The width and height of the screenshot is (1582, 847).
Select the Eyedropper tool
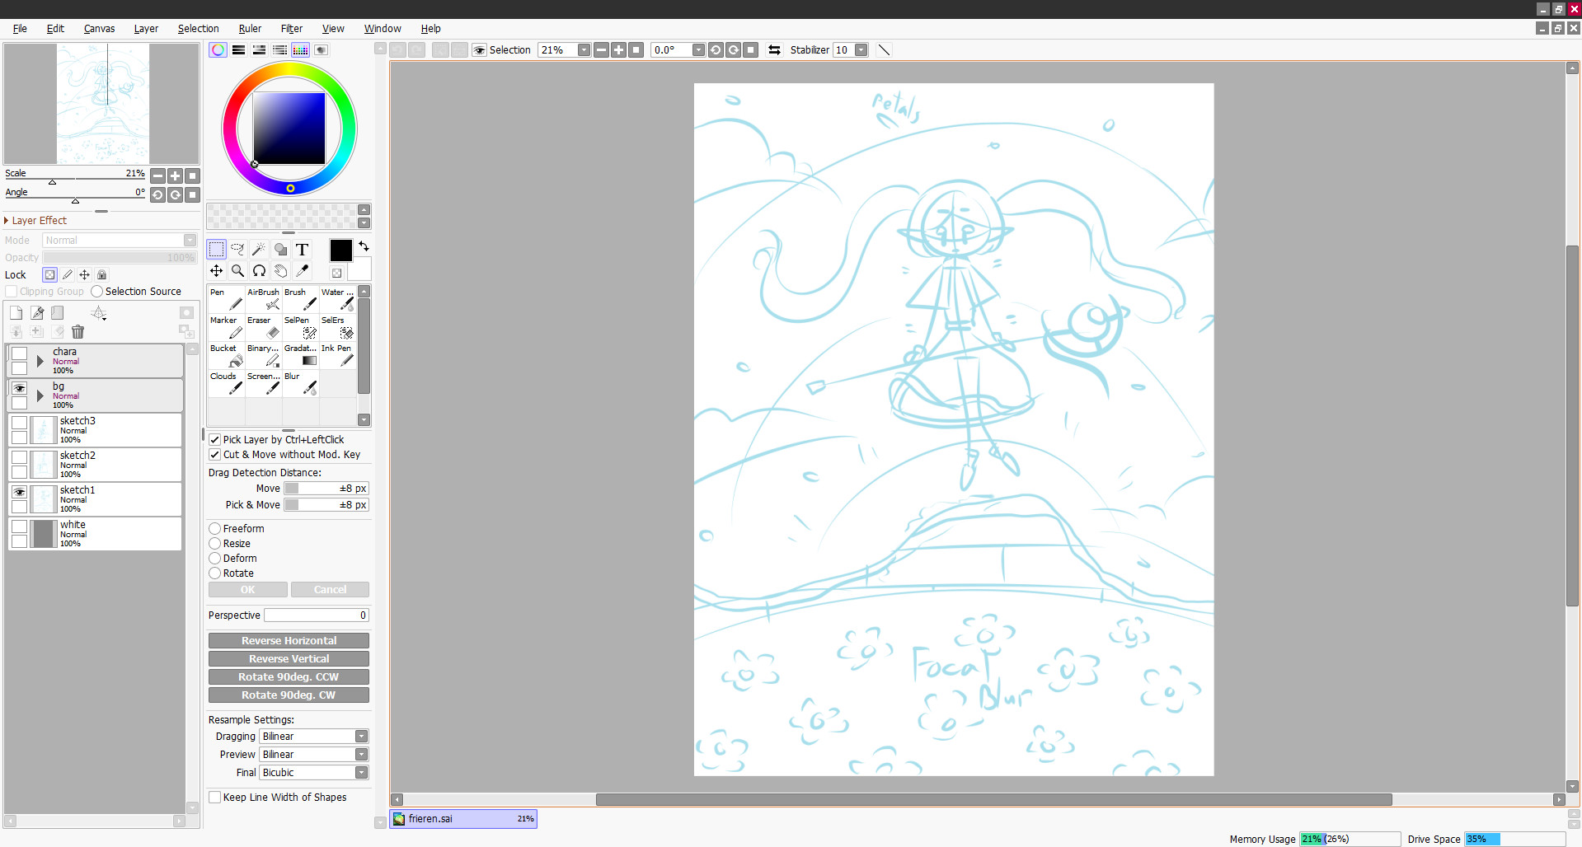pos(302,271)
